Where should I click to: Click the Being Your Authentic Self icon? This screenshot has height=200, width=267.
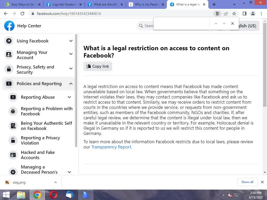tap(13, 126)
